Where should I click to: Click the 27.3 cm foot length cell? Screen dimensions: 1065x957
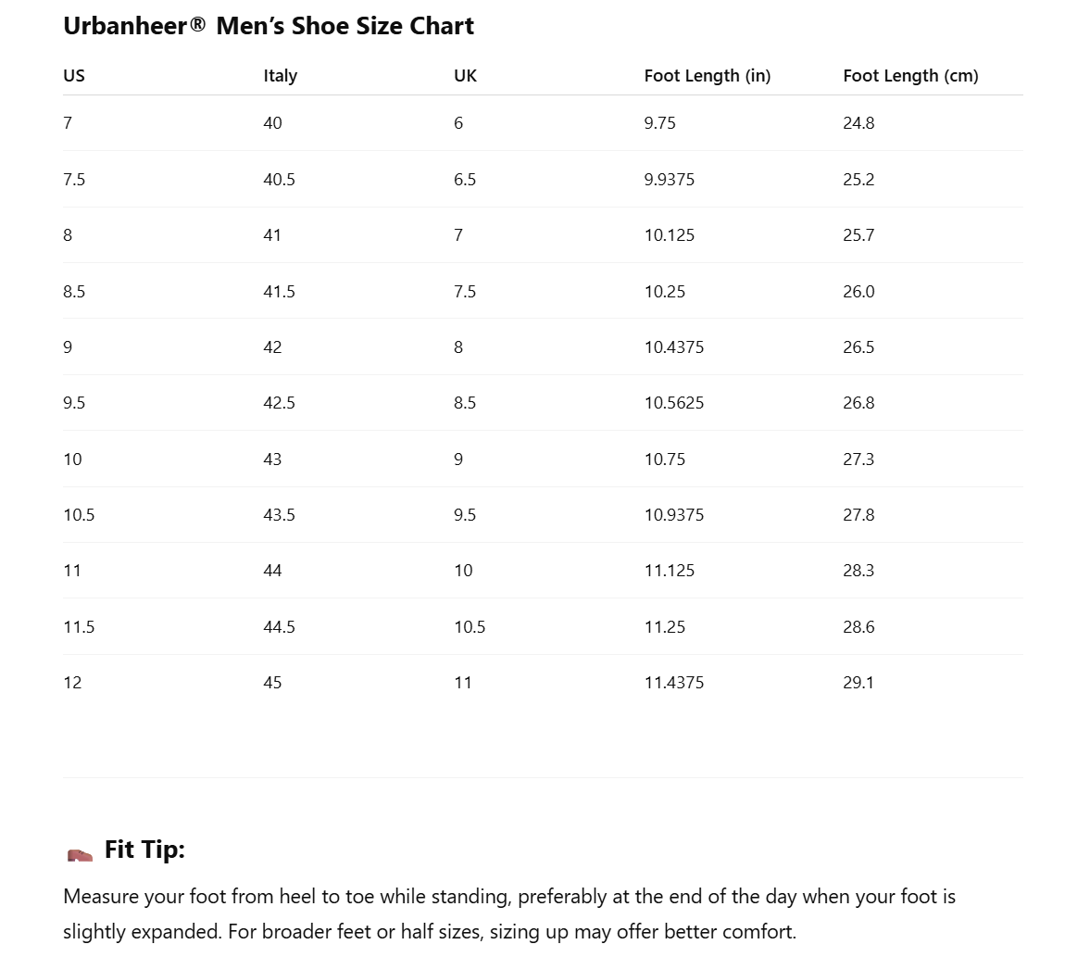(858, 460)
